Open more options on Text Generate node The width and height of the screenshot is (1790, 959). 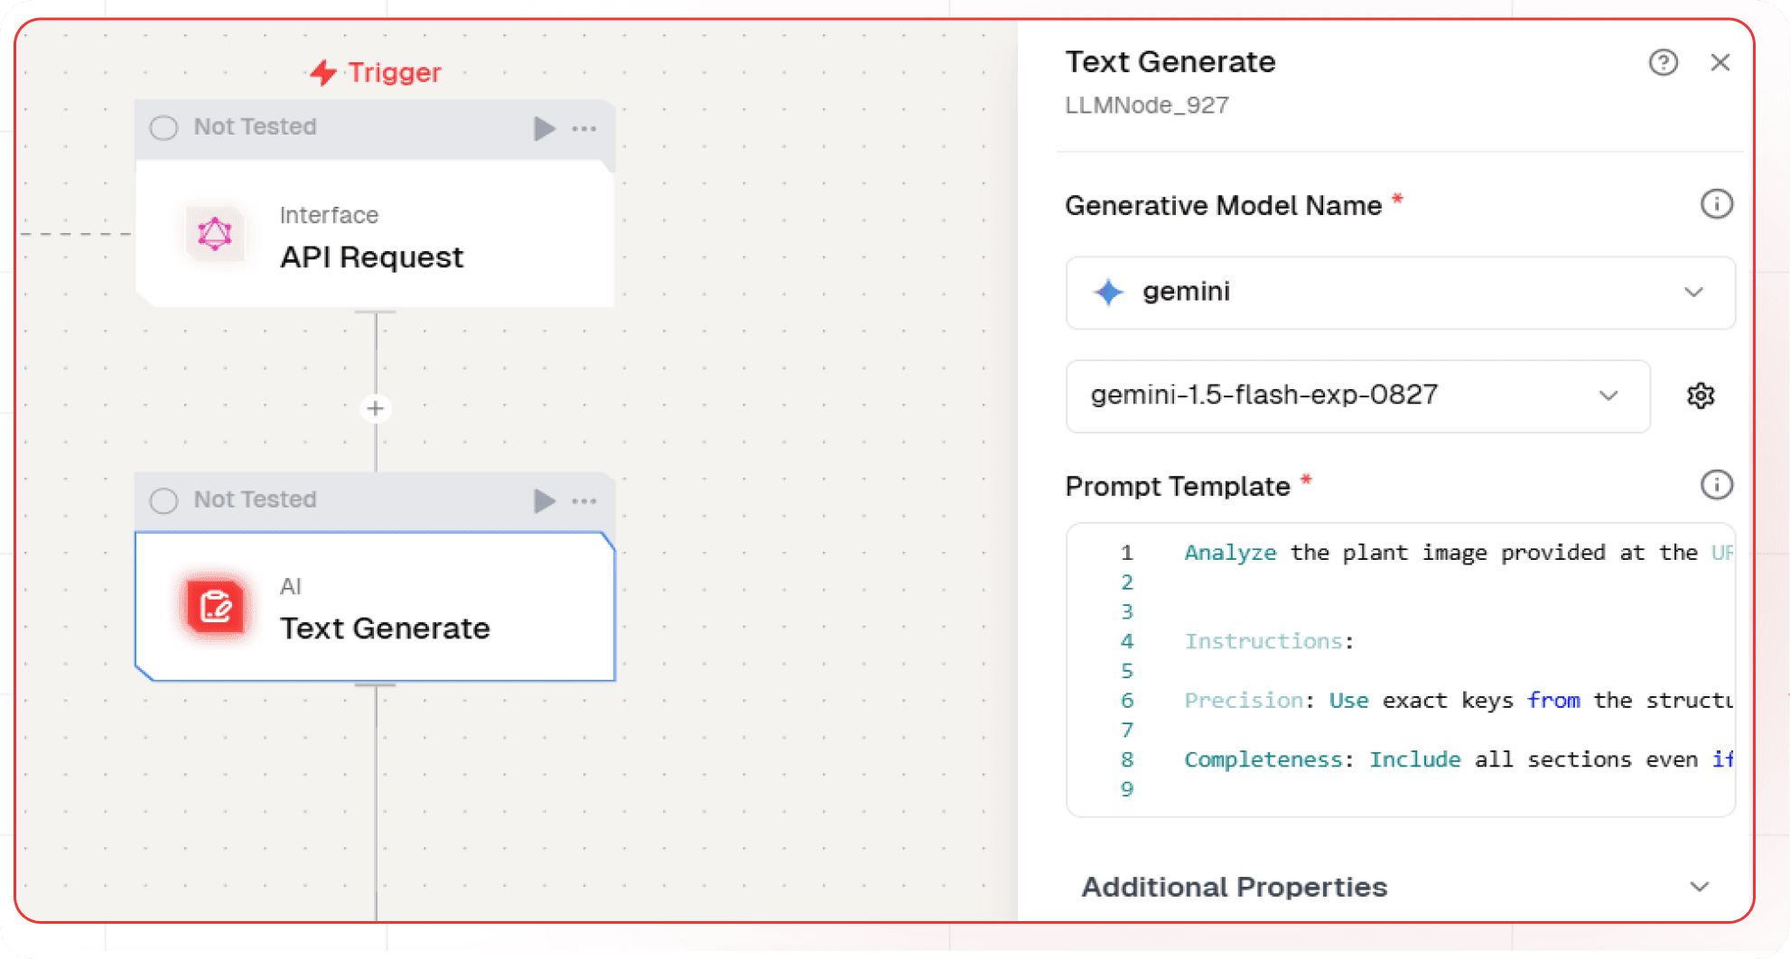(x=584, y=501)
